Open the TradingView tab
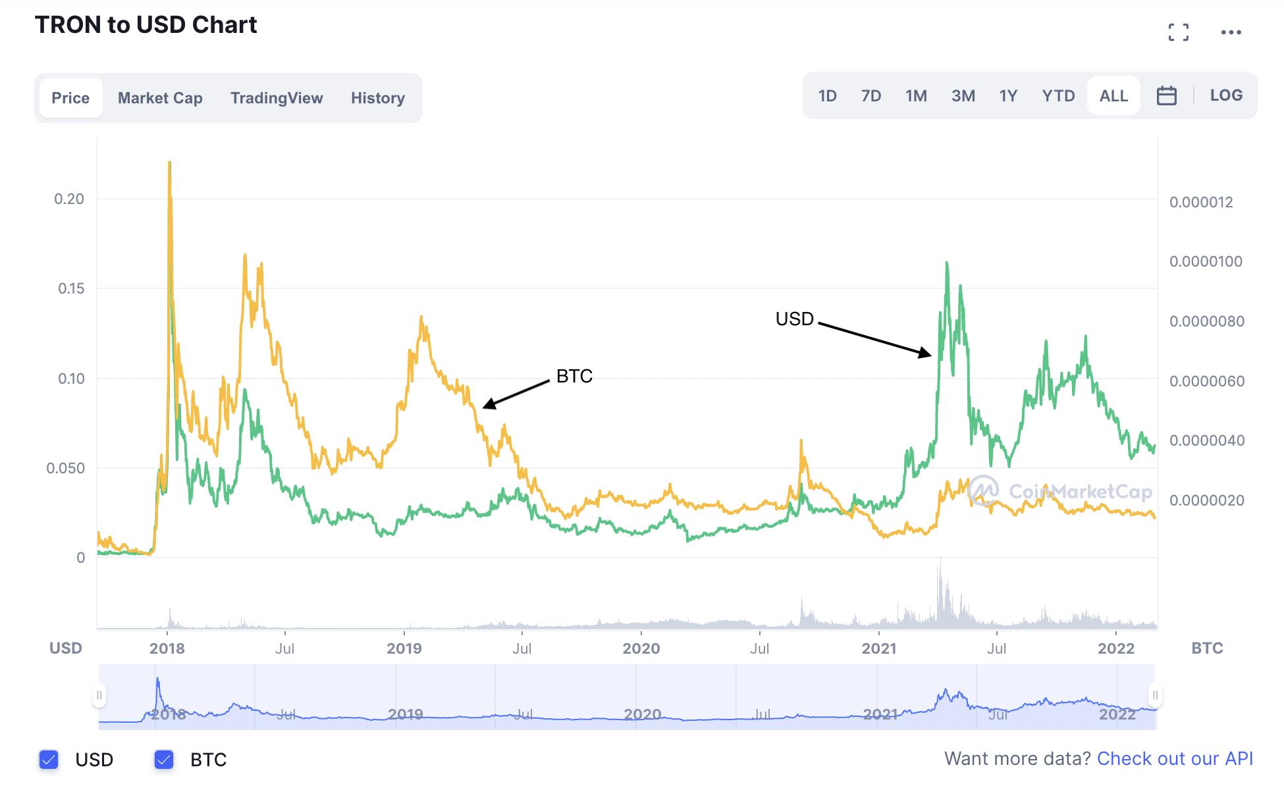1284x786 pixels. 277,98
